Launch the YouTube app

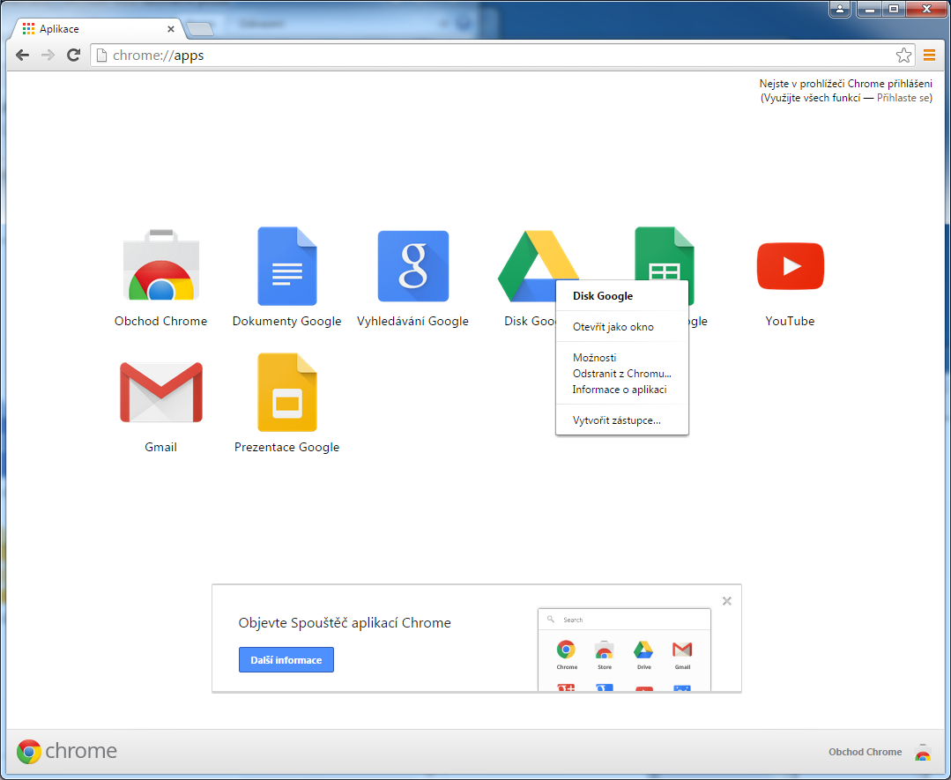(x=791, y=265)
